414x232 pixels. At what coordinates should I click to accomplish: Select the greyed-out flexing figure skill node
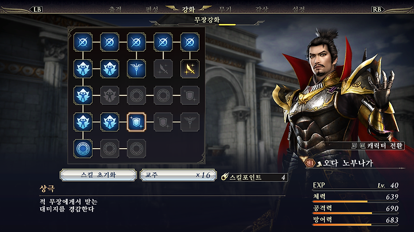(x=110, y=95)
